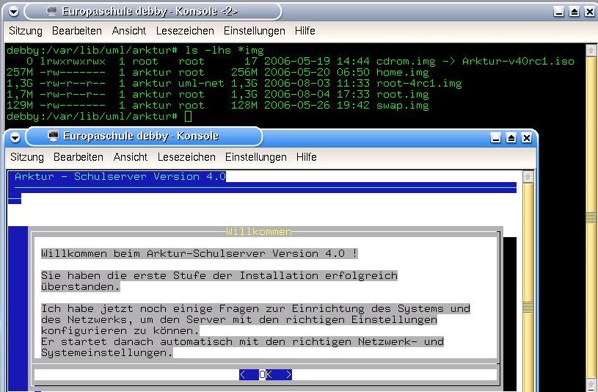Open Hilfe menu in front Konsole window
598x392 pixels.
[306, 157]
